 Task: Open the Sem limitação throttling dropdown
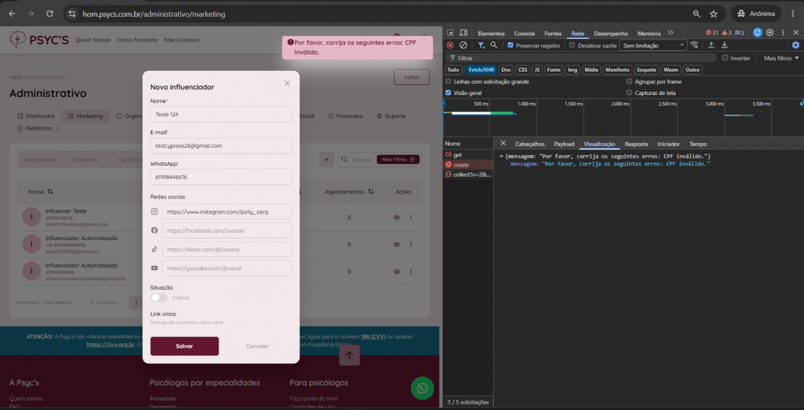pyautogui.click(x=653, y=45)
